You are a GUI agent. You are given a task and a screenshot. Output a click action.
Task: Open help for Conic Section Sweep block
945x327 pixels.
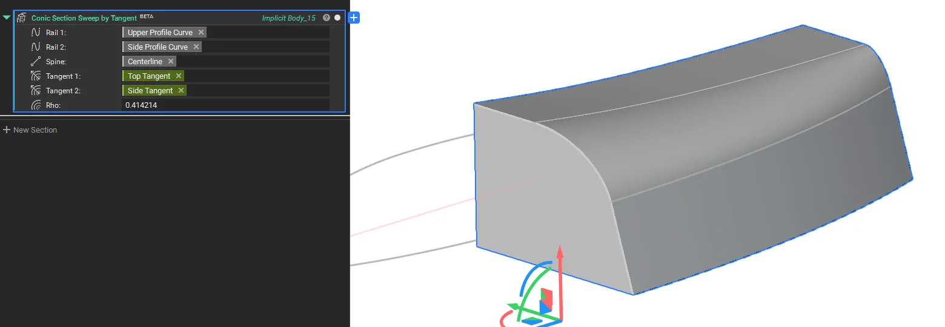pyautogui.click(x=327, y=18)
